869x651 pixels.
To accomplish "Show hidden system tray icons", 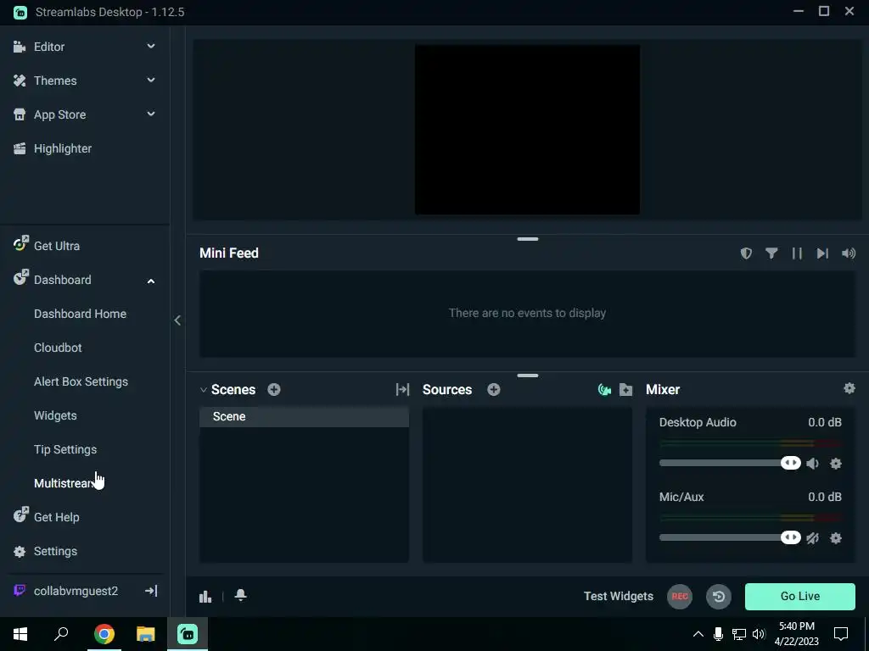I will click(x=698, y=634).
